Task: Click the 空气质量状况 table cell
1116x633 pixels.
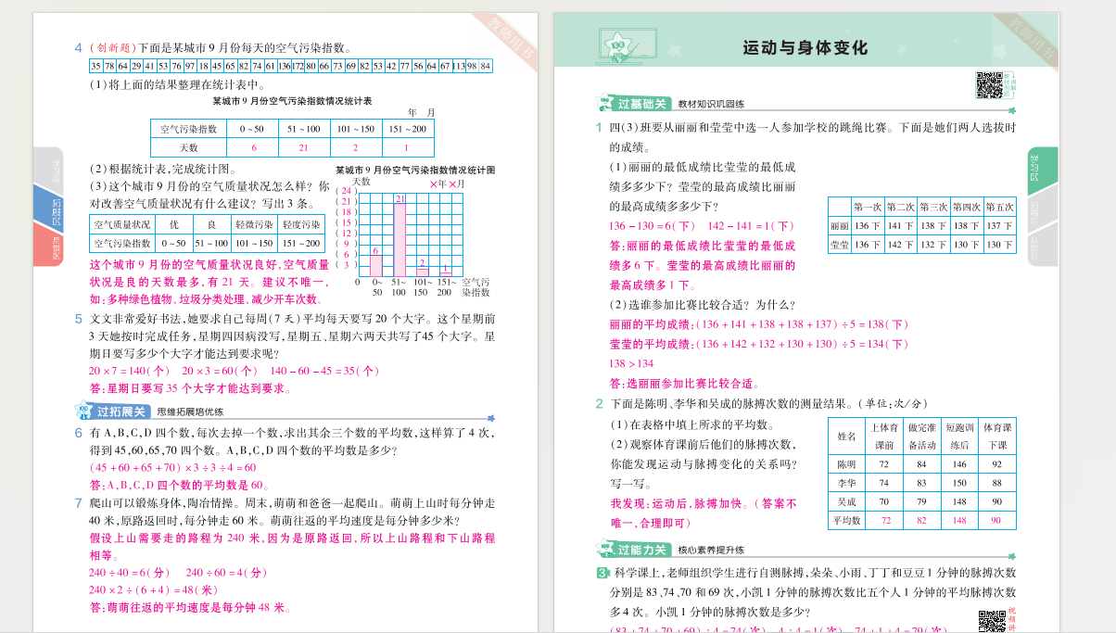Action: tap(121, 224)
